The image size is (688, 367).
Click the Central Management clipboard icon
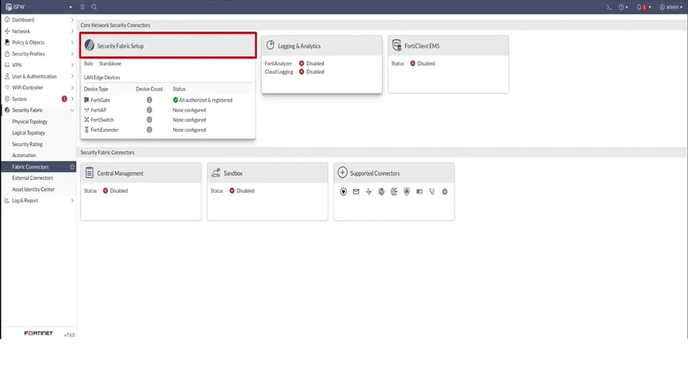point(89,173)
